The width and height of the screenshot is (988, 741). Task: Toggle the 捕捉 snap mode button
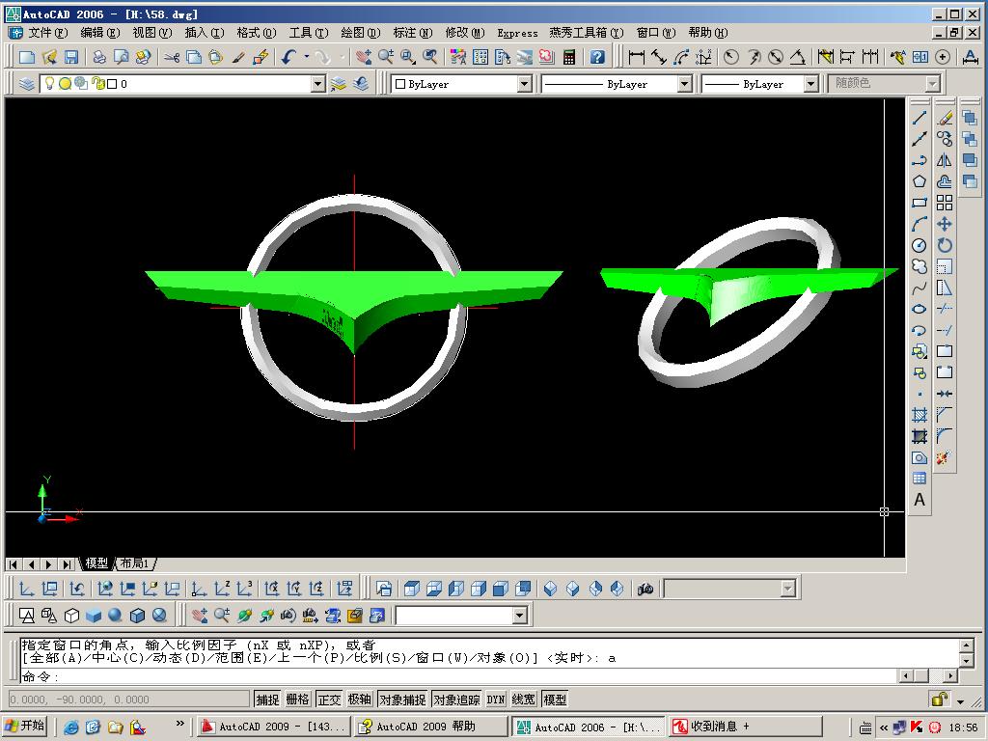coord(267,700)
